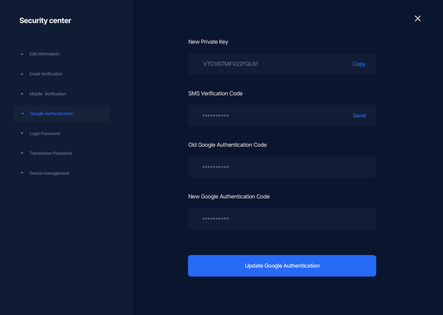
Task: Click blue bullet beside Google Authentication
Action: pyautogui.click(x=23, y=113)
